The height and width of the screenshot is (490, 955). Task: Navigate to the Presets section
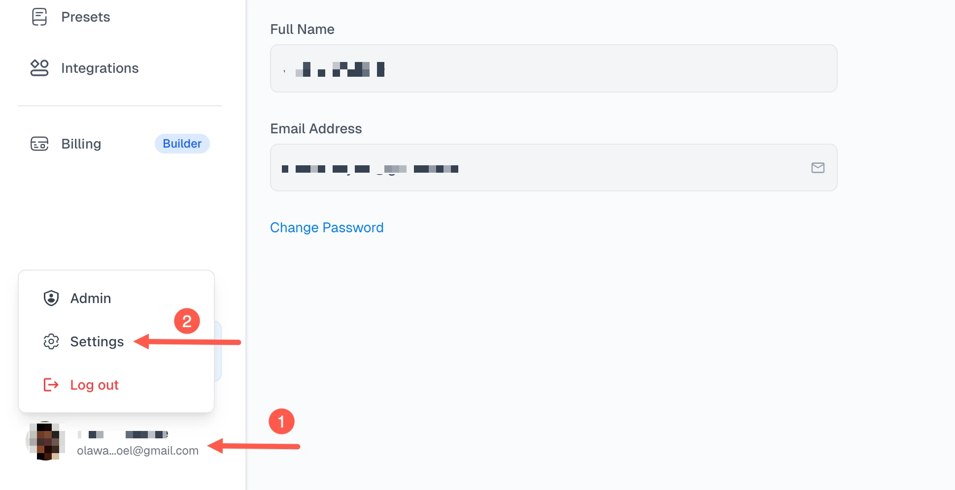85,16
